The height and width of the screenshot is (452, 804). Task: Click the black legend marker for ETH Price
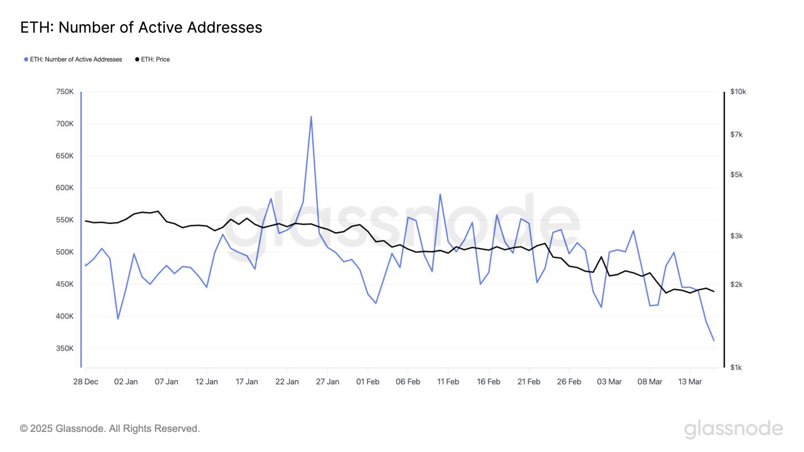(137, 59)
